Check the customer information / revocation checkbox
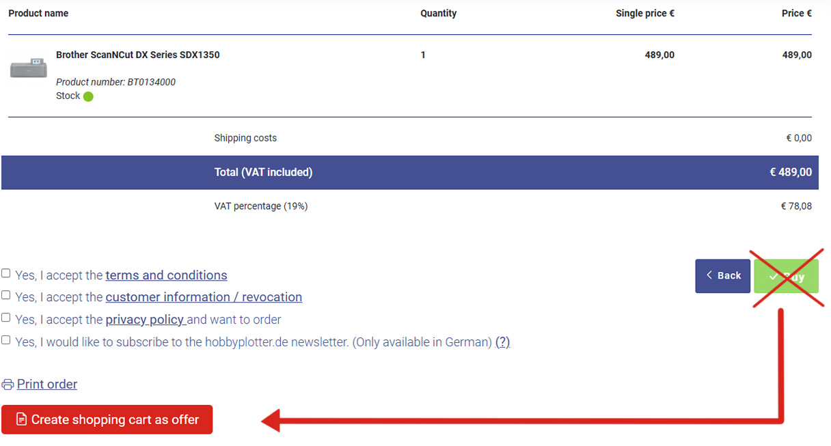Image resolution: width=831 pixels, height=446 pixels. coord(5,295)
